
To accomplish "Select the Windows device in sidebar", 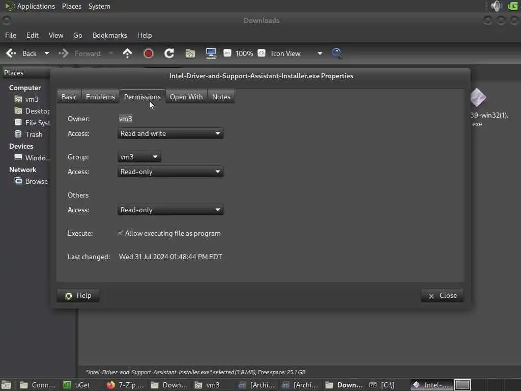I will tap(32, 158).
